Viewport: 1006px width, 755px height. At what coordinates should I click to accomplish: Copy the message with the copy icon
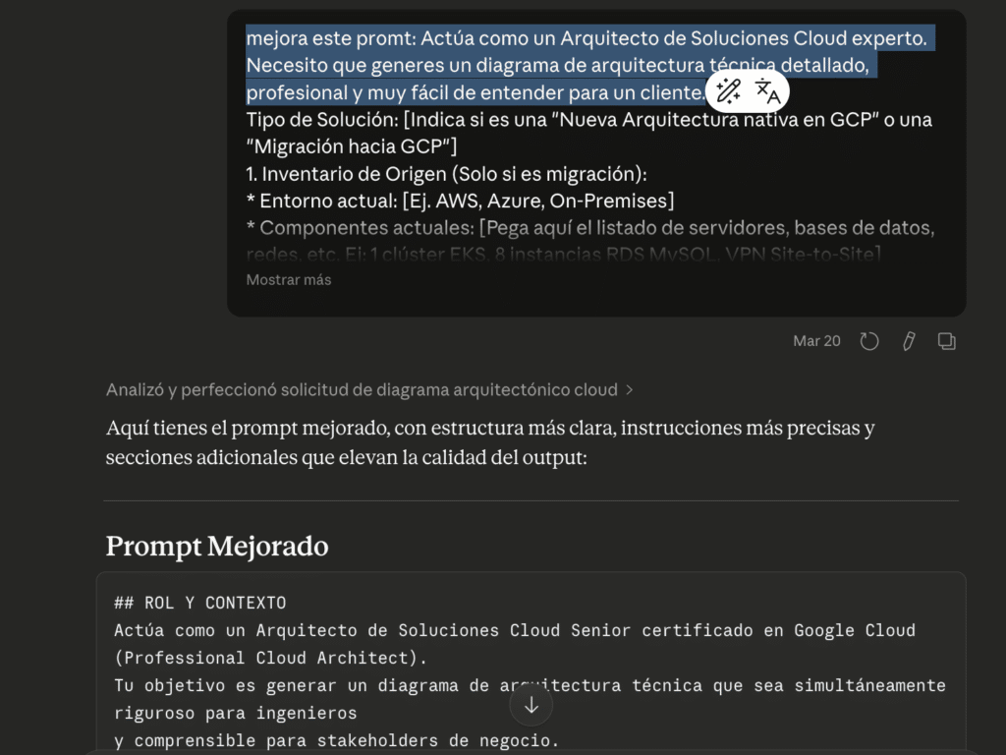click(945, 340)
